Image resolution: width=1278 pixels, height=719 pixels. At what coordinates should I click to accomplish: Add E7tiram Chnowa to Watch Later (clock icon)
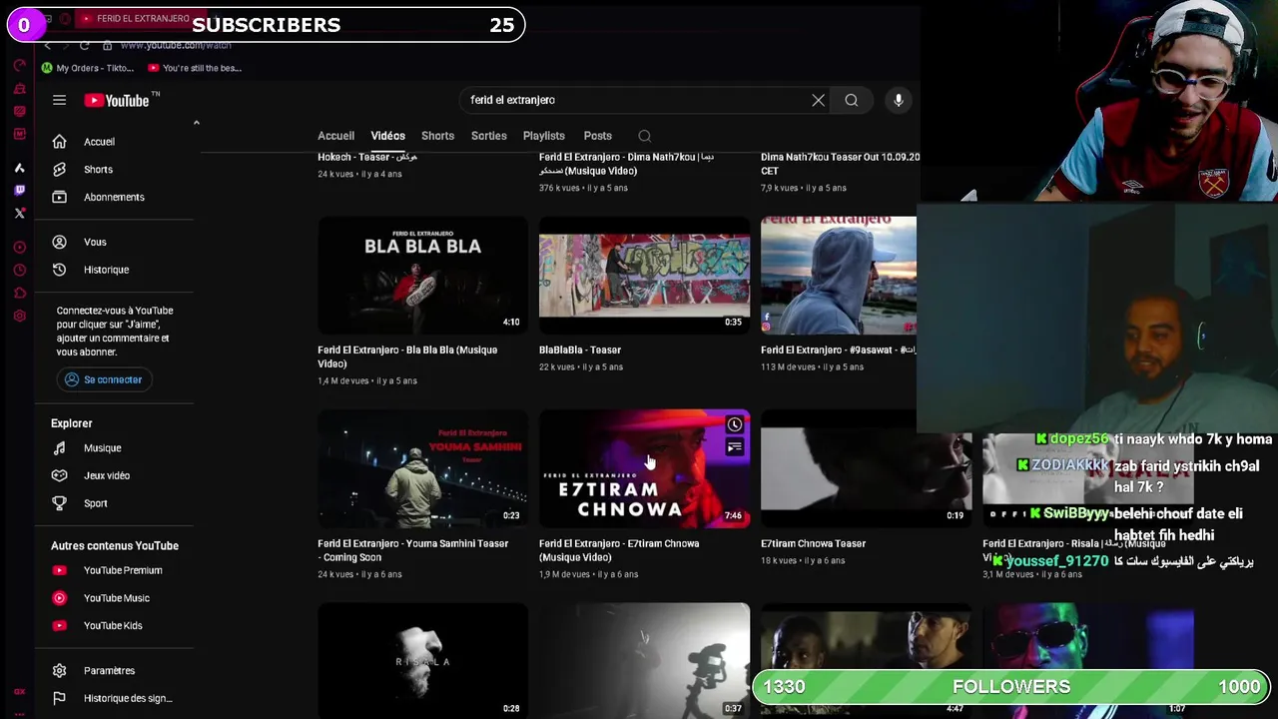coord(734,424)
